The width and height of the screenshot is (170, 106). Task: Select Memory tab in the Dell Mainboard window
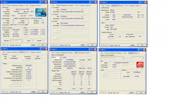(x=121, y=6)
